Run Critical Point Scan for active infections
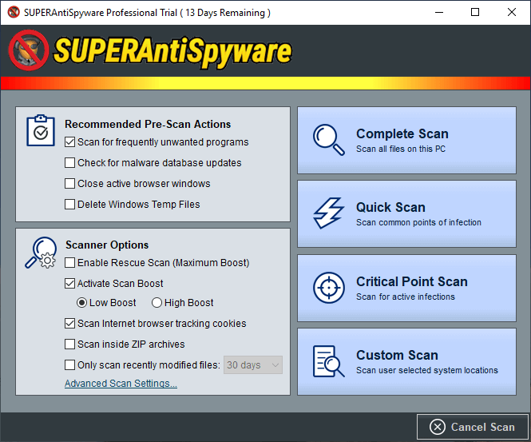Screen dimensions: 531x442 click(x=406, y=288)
